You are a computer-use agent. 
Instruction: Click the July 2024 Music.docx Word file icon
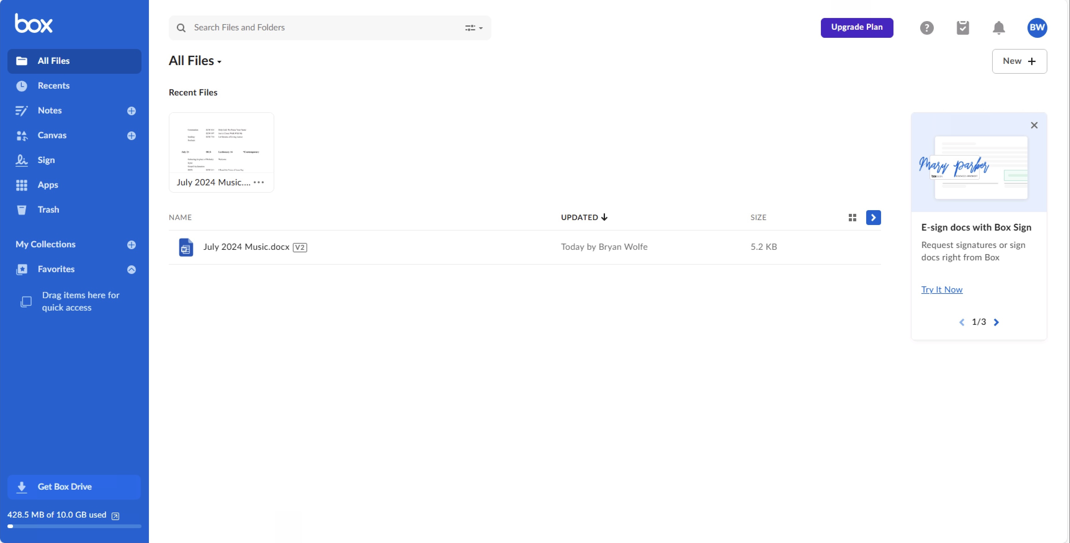coord(186,247)
